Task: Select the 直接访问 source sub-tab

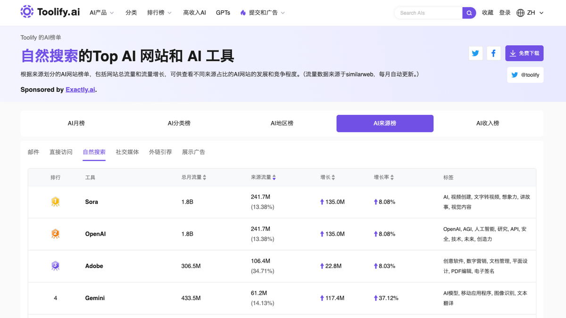Action: click(x=61, y=152)
